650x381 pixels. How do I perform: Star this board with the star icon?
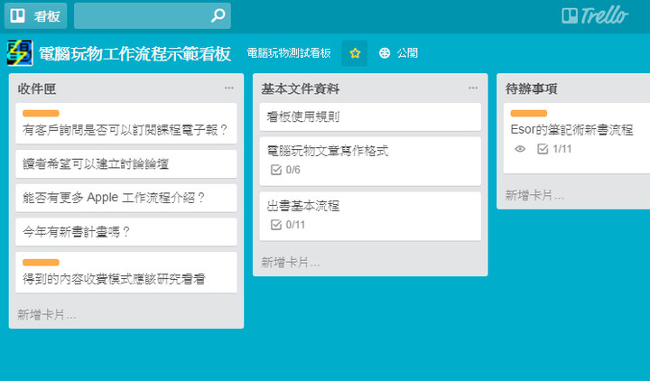pos(355,53)
